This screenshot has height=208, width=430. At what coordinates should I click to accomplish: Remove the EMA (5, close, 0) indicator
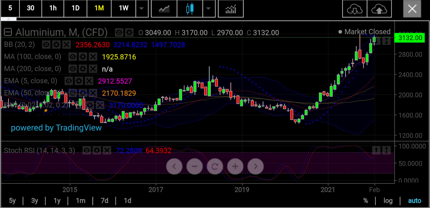(89, 81)
